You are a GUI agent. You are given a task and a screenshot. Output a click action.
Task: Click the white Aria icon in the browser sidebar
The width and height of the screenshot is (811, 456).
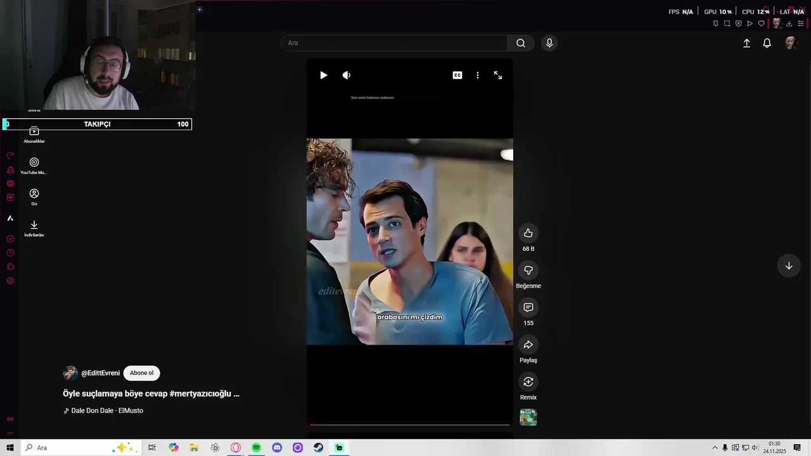(10, 218)
